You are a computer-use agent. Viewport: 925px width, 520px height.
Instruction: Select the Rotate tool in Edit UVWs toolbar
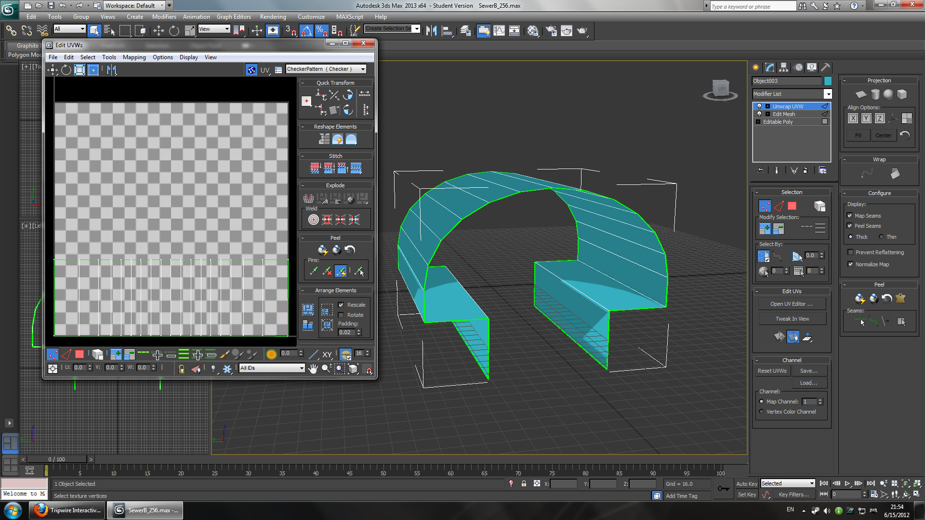(x=66, y=70)
